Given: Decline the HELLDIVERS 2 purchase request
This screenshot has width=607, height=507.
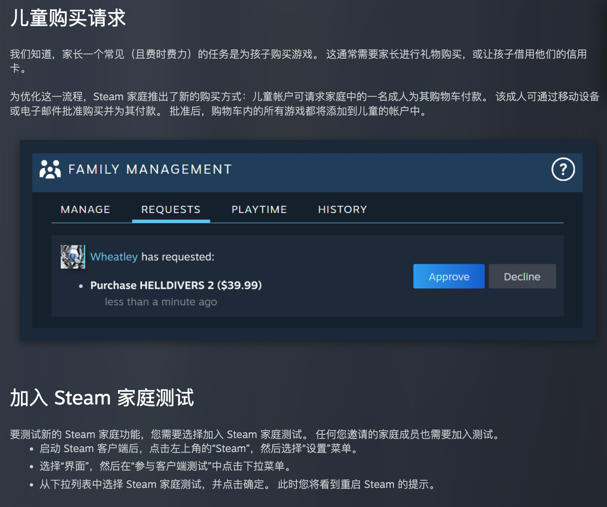Looking at the screenshot, I should click(522, 276).
